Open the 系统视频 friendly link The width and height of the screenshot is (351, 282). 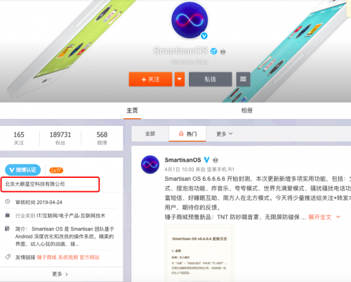coord(68,257)
